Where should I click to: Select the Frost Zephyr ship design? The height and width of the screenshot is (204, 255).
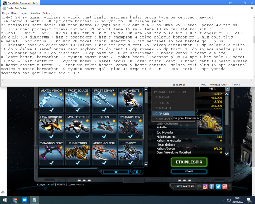104,100
